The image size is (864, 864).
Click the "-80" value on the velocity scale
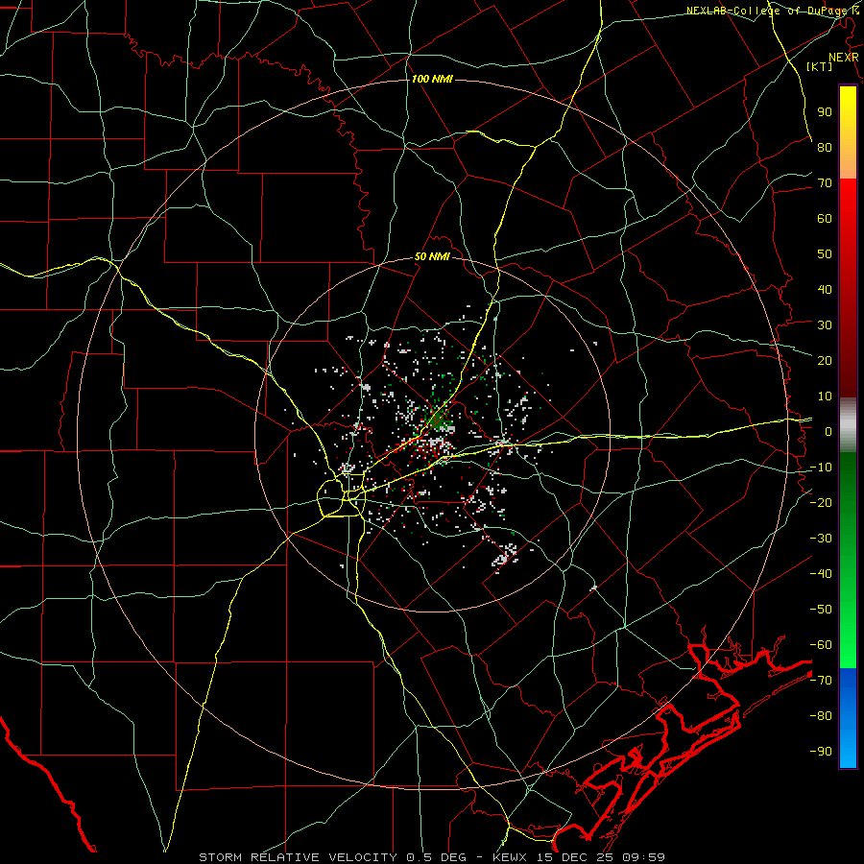coord(821,716)
